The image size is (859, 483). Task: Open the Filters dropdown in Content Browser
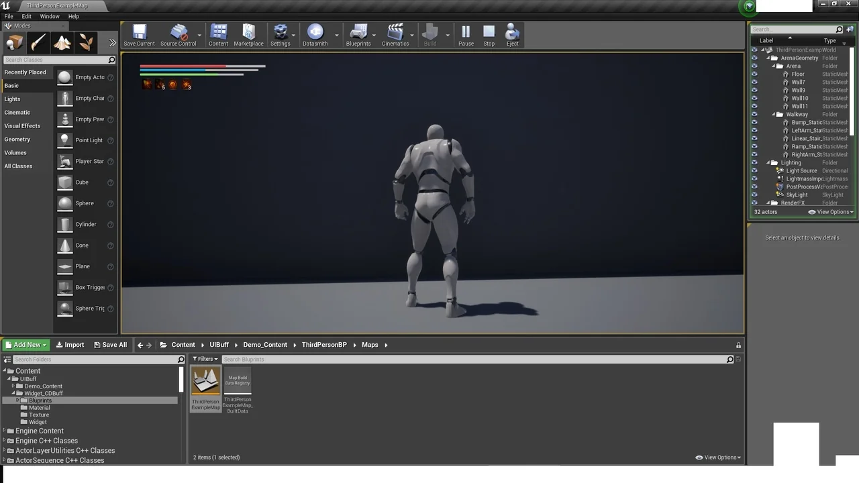[205, 359]
